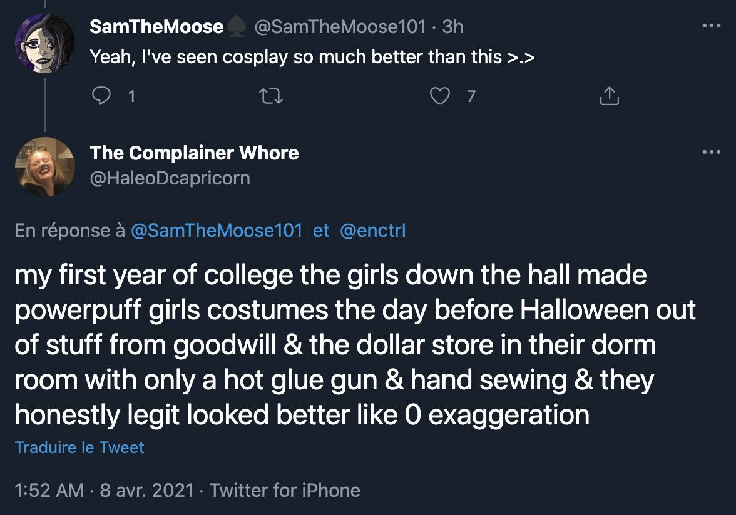Open more options for The Complainer Whore's tweet
Viewport: 736px width, 515px height.
pyautogui.click(x=712, y=152)
